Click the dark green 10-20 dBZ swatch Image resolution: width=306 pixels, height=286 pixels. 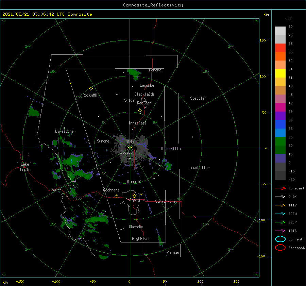[x=280, y=150]
